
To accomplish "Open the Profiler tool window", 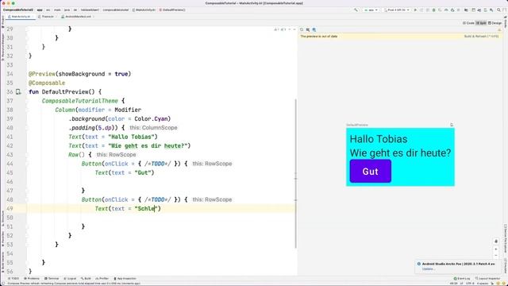I will point(102,279).
